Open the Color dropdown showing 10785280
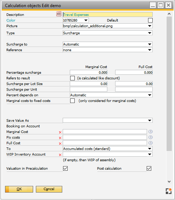This screenshot has width=175, height=200. click(x=86, y=20)
